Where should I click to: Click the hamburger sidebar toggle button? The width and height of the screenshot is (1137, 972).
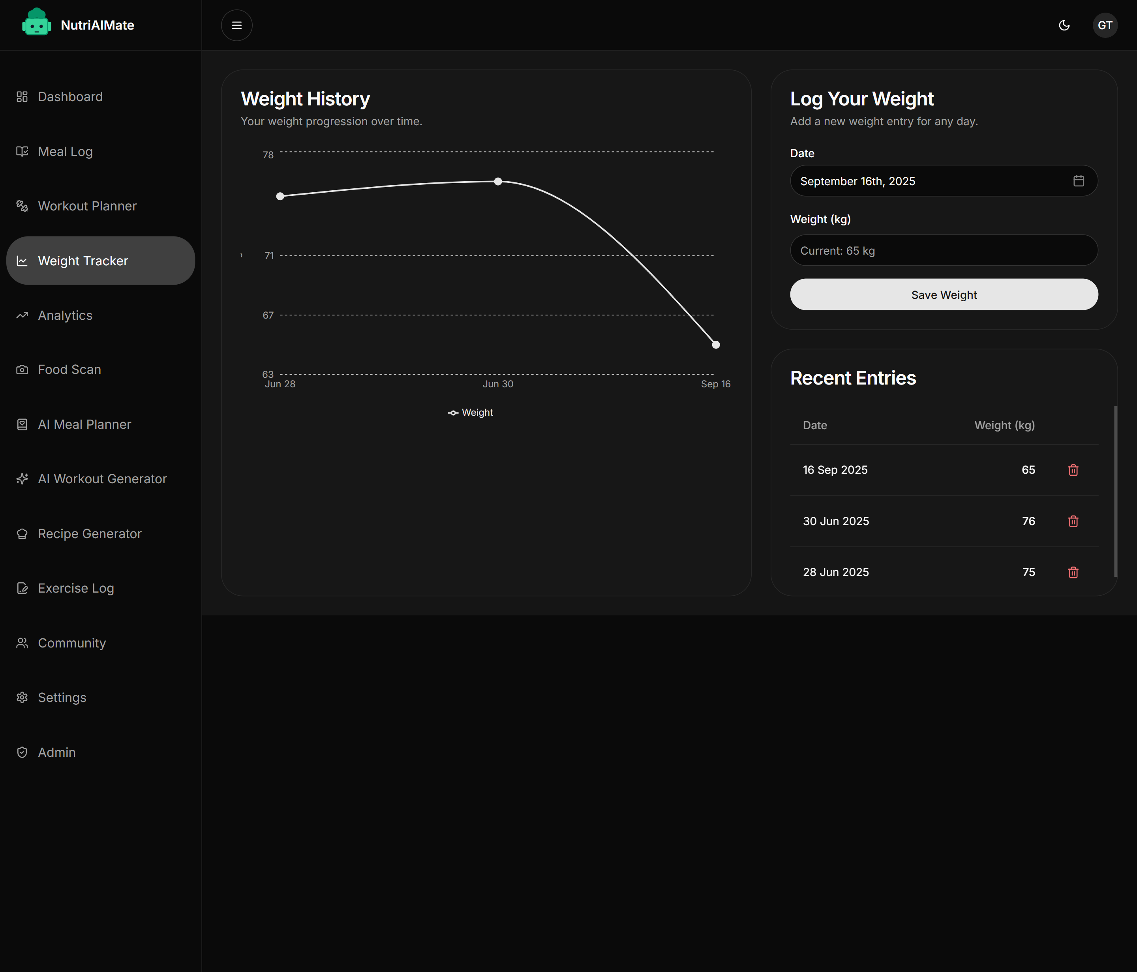236,25
